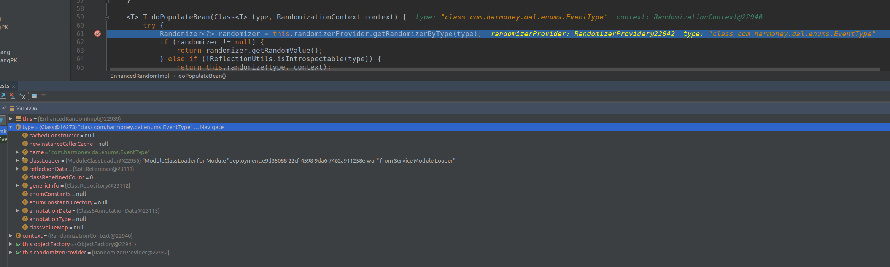Click the name value "com.harmoney.dal.enums.EventType"
This screenshot has width=890, height=267.
pos(100,152)
